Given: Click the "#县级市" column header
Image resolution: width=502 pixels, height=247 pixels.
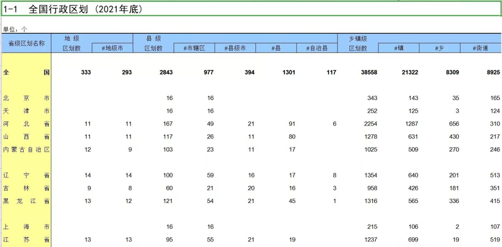Looking at the screenshot, I should tap(235, 48).
